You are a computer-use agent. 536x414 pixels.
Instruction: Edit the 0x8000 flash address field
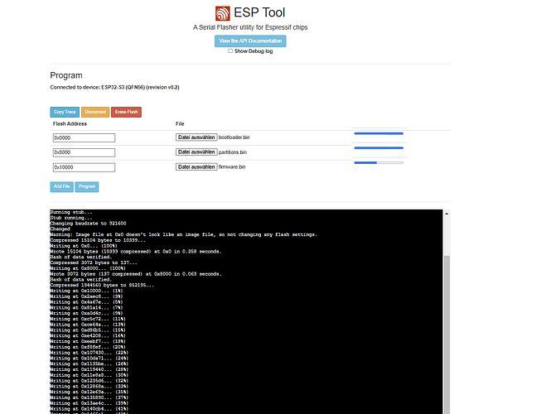click(85, 152)
